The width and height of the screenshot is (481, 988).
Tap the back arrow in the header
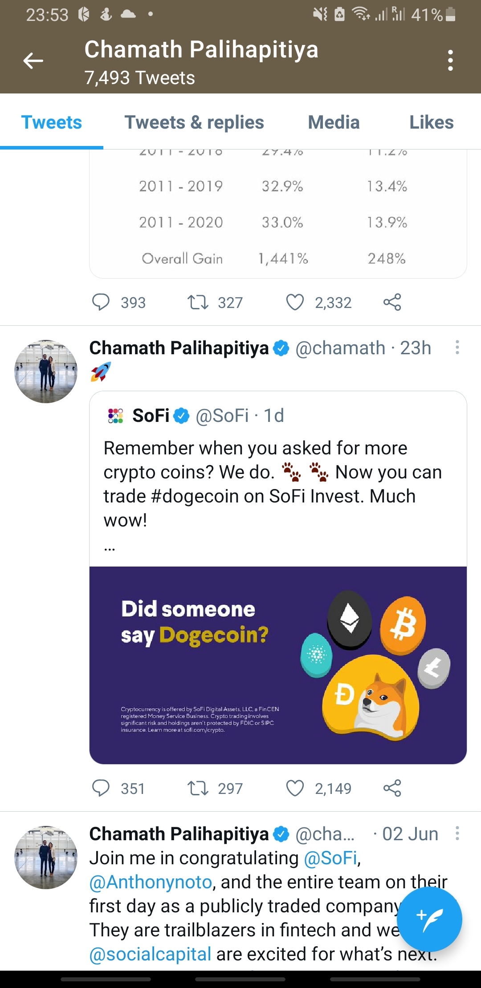coord(33,61)
